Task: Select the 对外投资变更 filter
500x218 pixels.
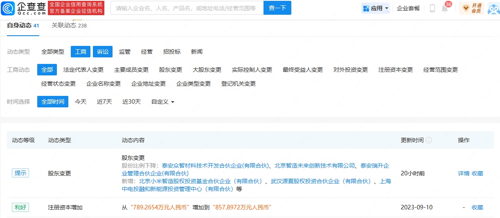Action: click(351, 70)
